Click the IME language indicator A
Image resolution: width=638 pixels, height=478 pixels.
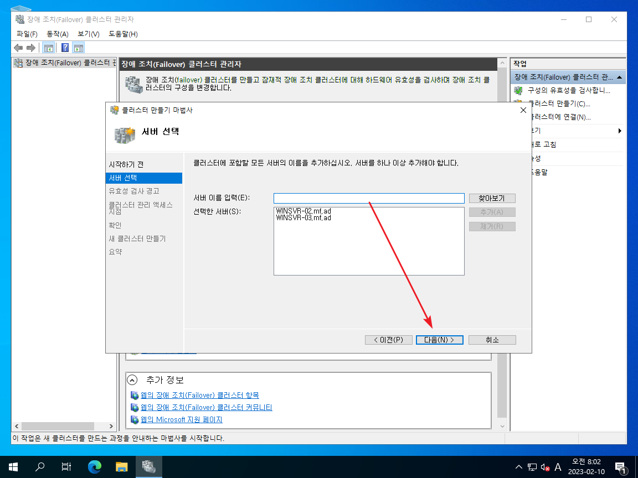(x=558, y=467)
